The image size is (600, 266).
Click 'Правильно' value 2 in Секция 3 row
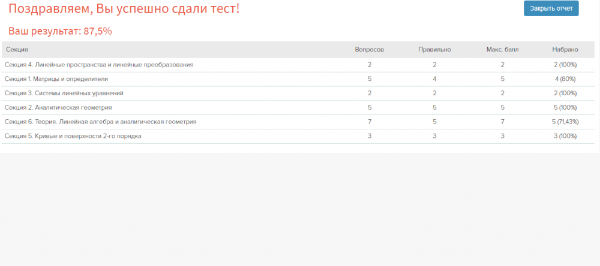coord(434,93)
